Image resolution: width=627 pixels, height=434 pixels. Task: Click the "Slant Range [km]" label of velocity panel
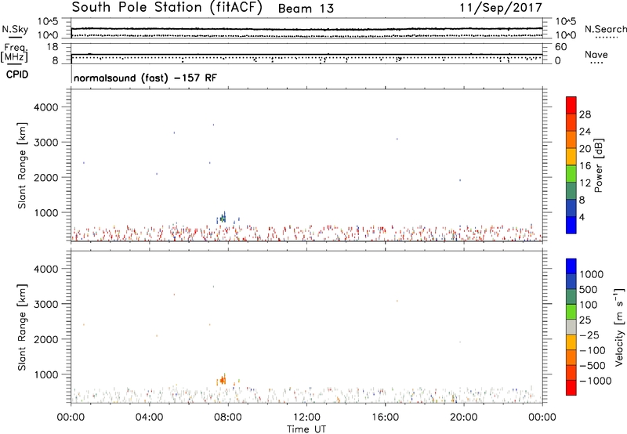coord(22,327)
